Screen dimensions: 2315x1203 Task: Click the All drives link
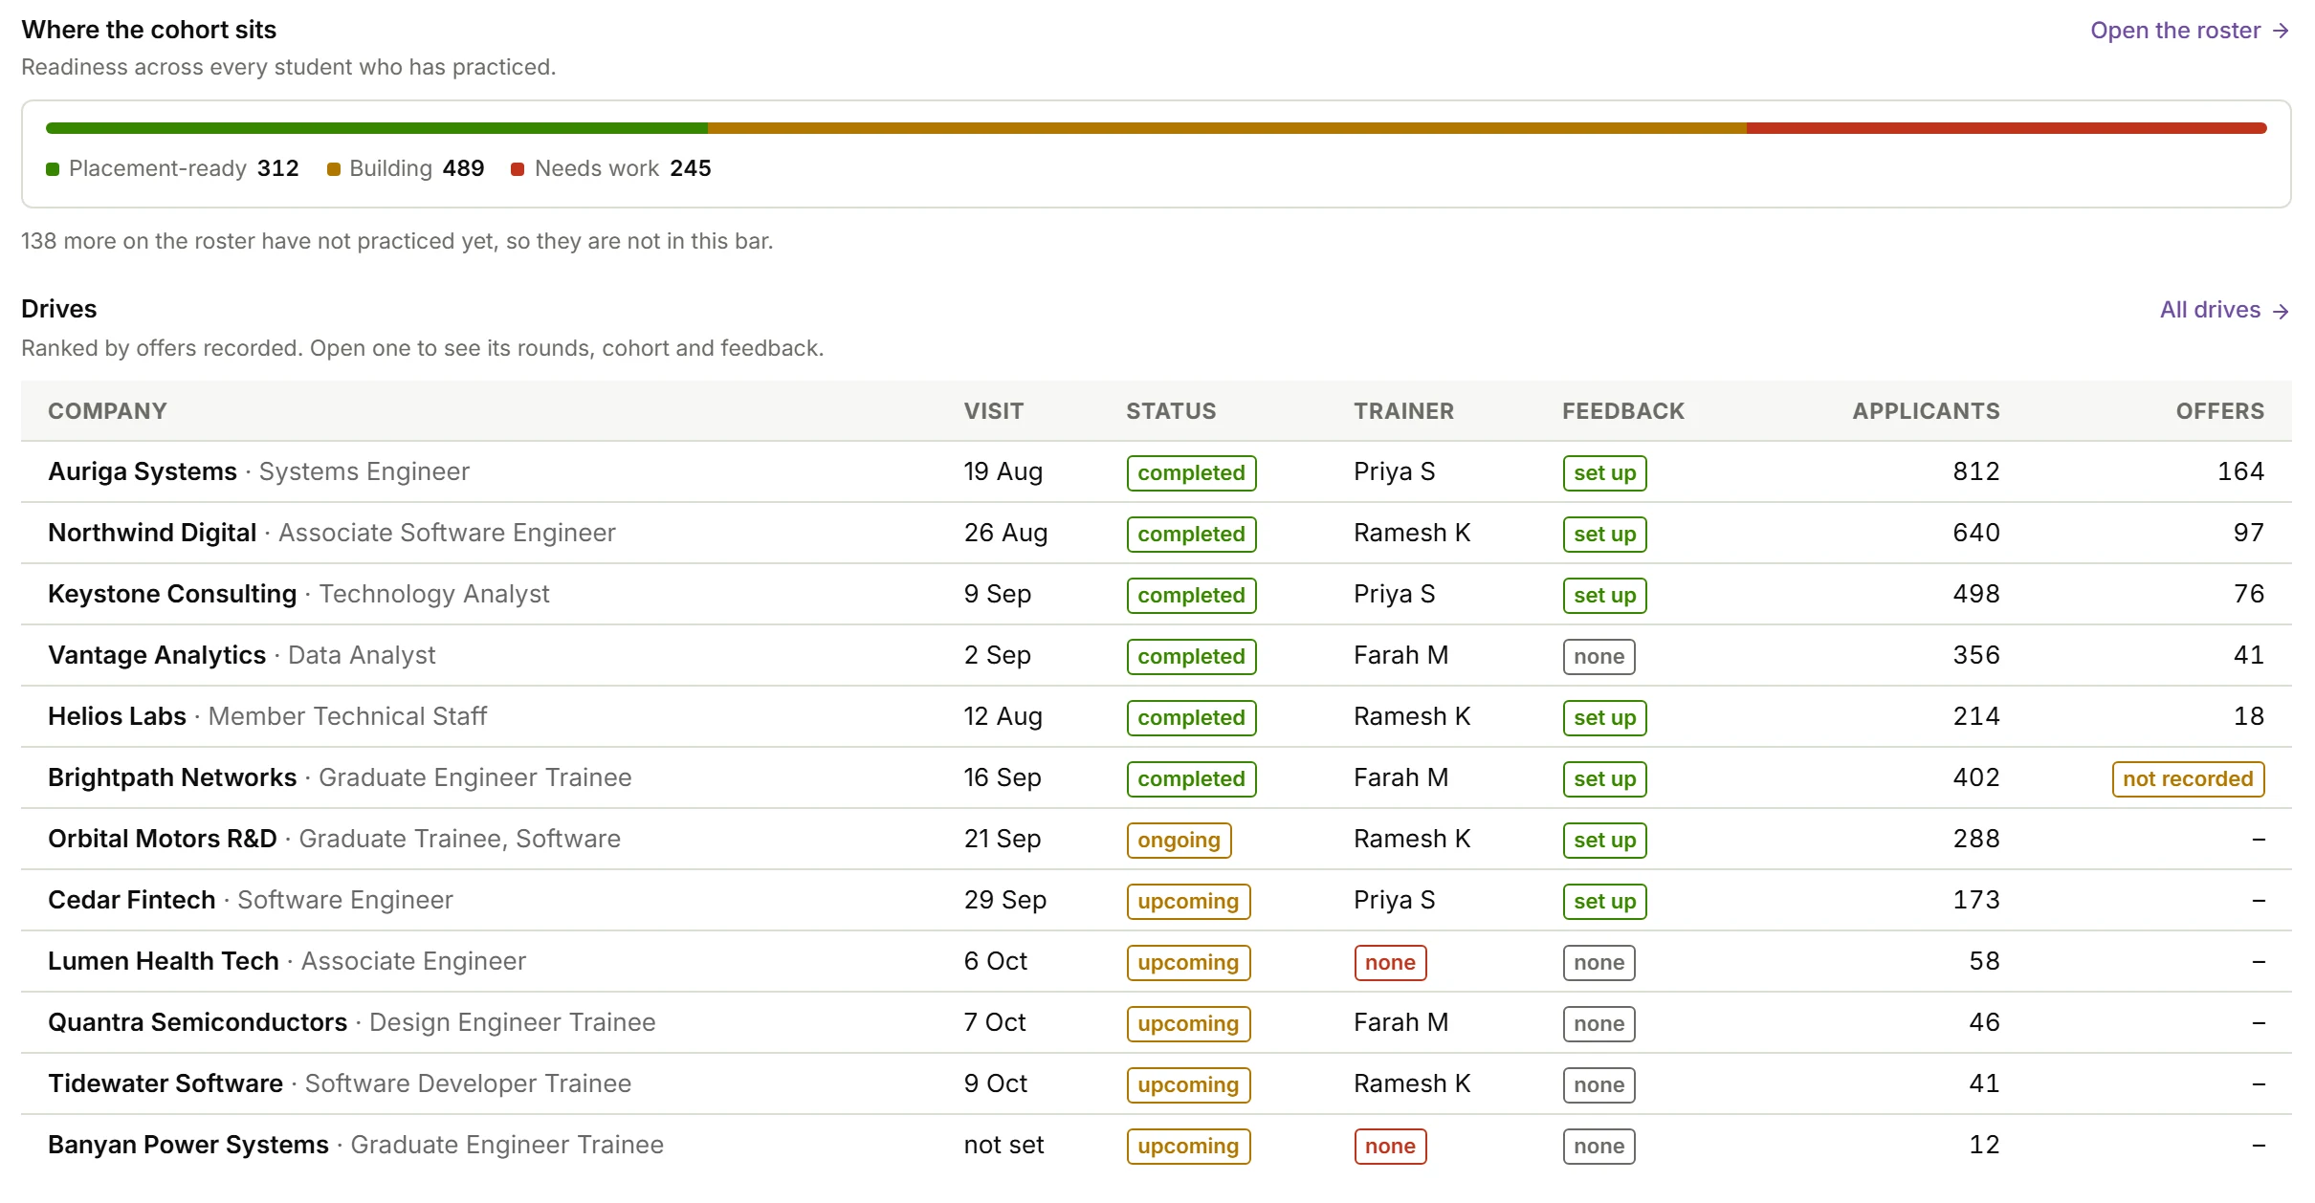pos(2224,310)
